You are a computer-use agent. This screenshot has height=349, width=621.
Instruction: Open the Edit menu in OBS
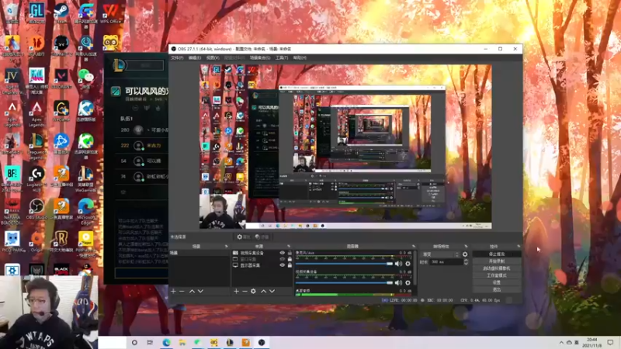coord(195,57)
